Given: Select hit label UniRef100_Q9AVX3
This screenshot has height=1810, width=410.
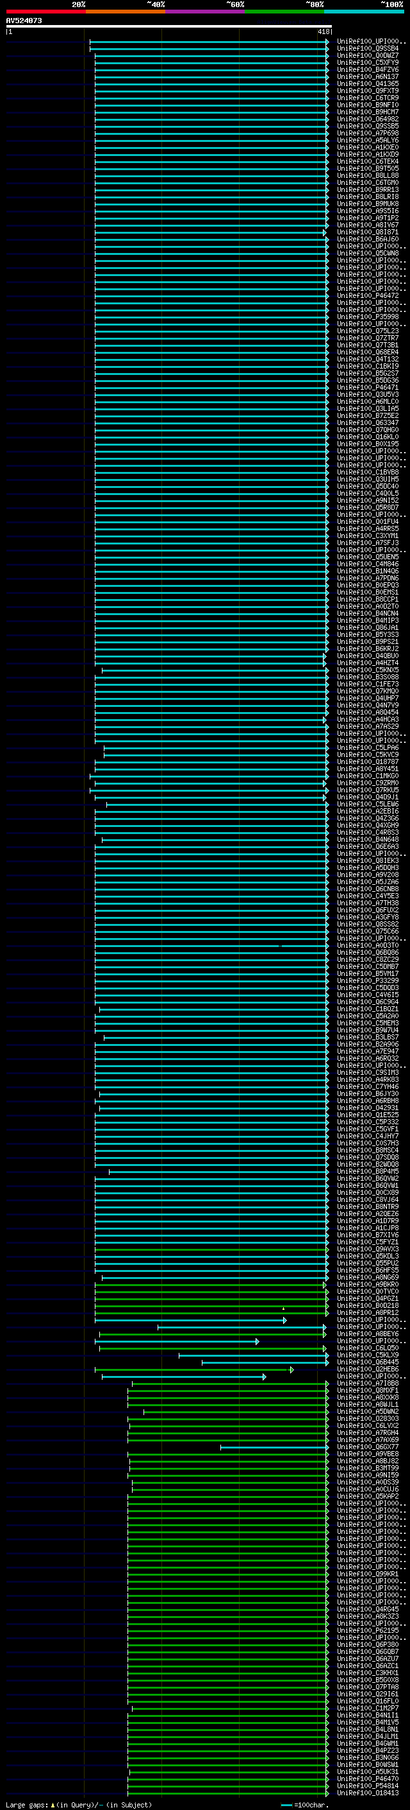Looking at the screenshot, I should point(368,1249).
